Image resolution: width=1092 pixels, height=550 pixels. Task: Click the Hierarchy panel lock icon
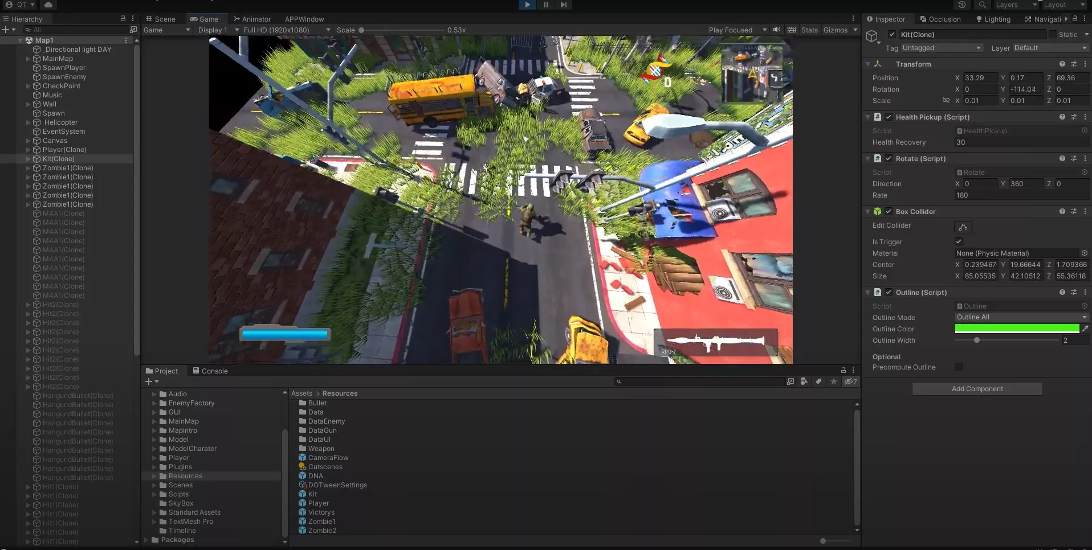[x=123, y=19]
